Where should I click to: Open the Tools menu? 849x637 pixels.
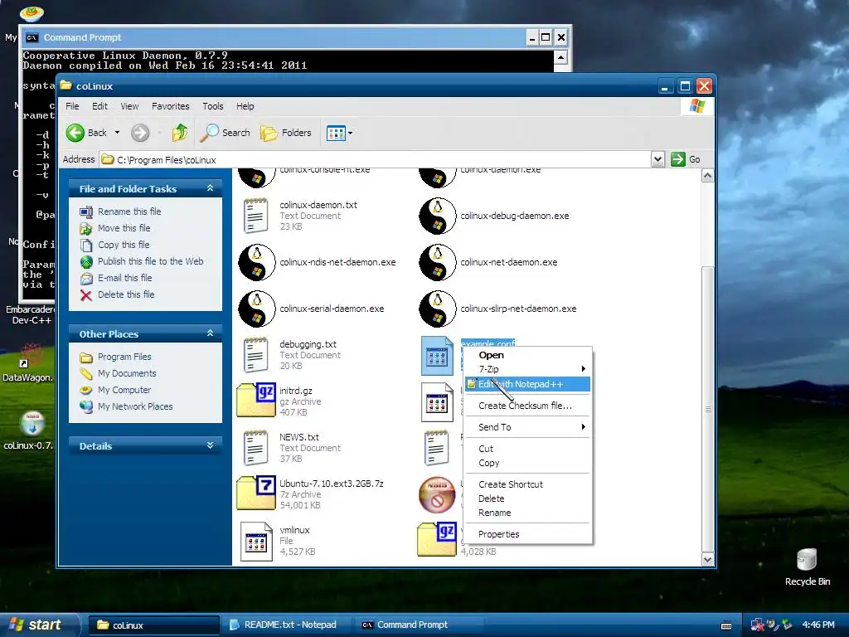213,107
